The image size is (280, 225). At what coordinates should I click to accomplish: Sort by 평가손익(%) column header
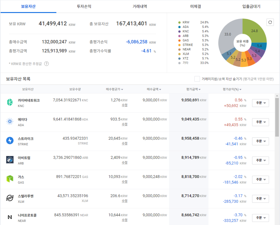point(232,89)
